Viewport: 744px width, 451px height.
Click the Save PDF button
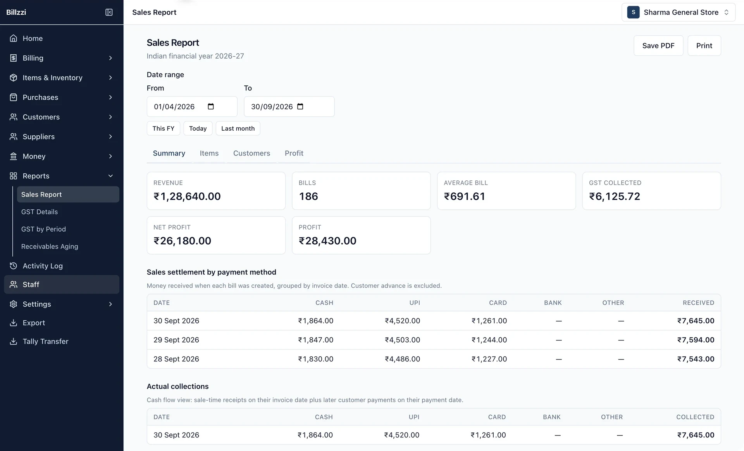coord(658,46)
